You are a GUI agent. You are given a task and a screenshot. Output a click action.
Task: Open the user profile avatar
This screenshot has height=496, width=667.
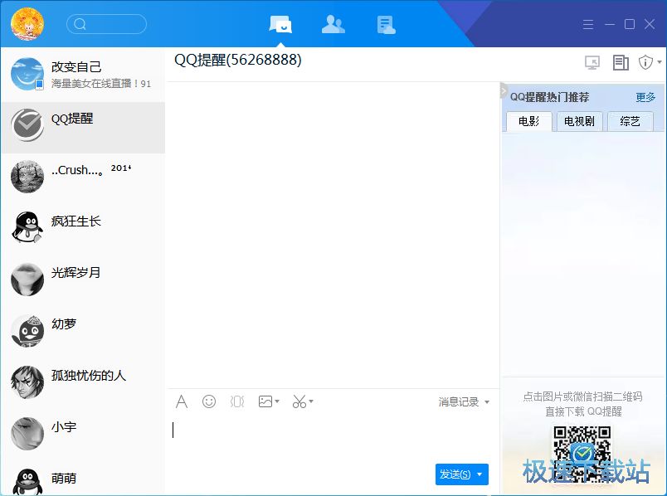27,23
